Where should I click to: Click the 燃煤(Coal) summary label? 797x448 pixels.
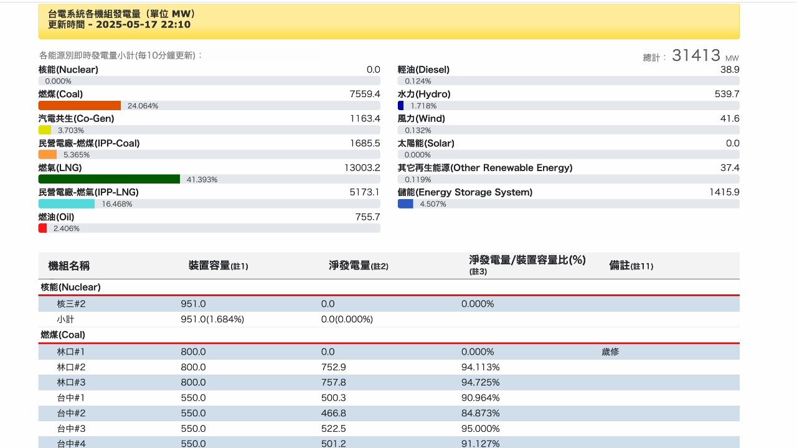60,94
